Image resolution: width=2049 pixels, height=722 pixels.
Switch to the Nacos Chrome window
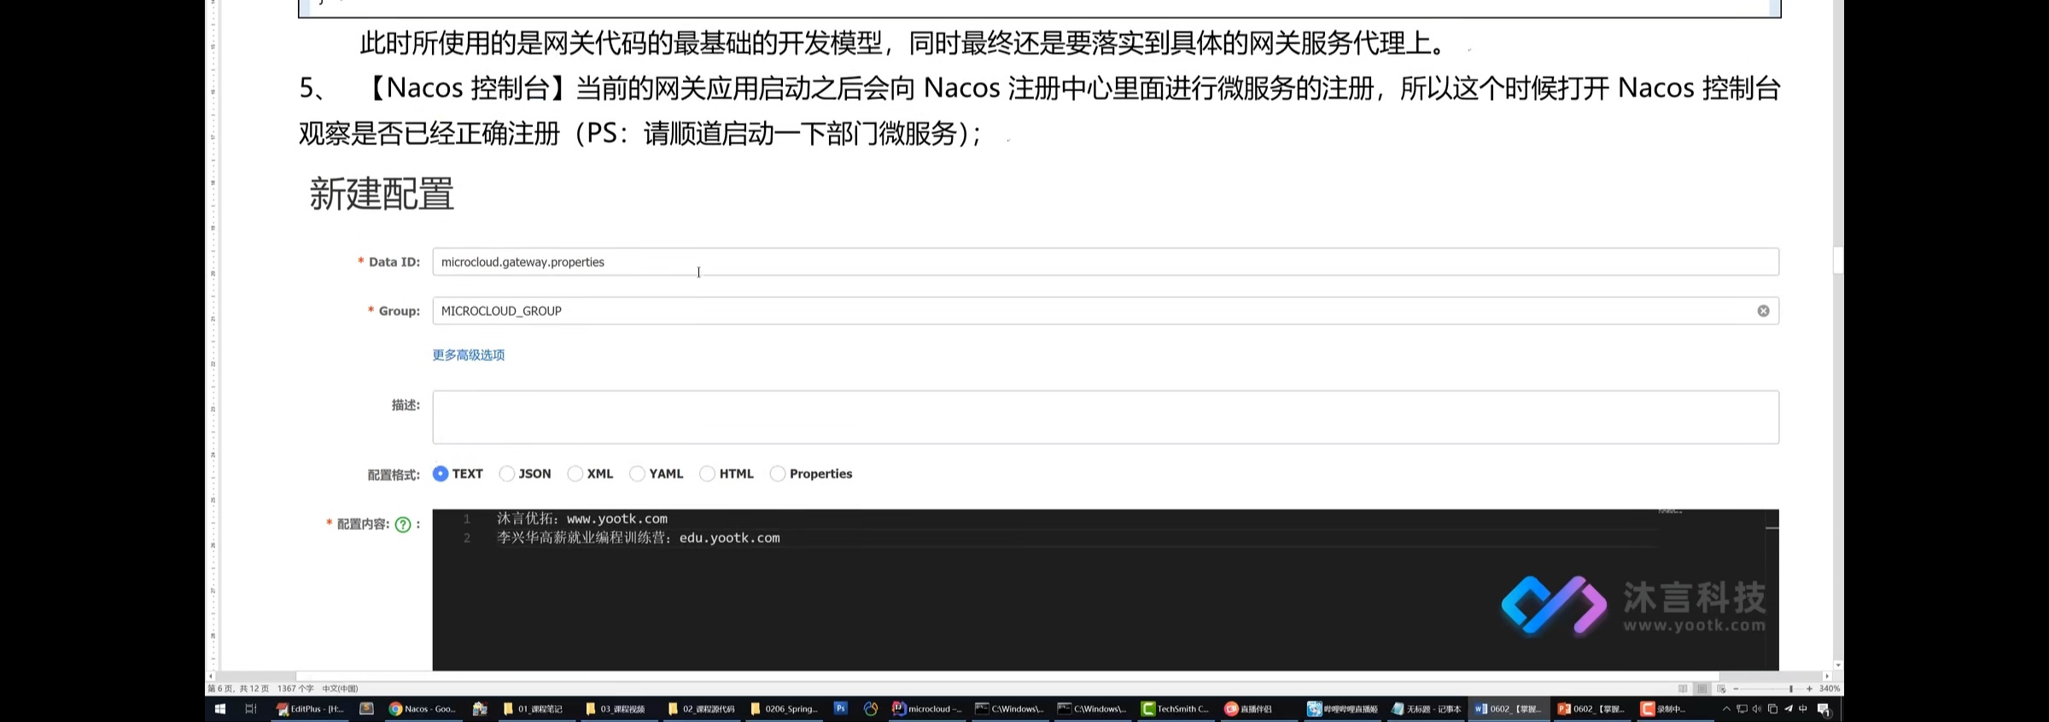point(422,709)
